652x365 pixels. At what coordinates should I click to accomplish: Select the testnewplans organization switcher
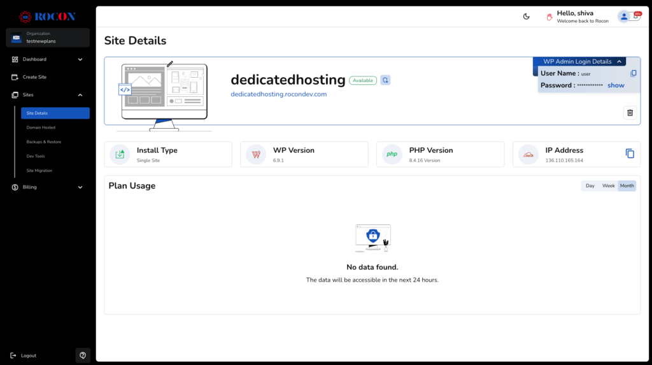48,38
